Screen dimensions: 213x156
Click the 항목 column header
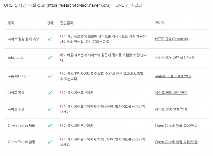pyautogui.click(x=11, y=23)
